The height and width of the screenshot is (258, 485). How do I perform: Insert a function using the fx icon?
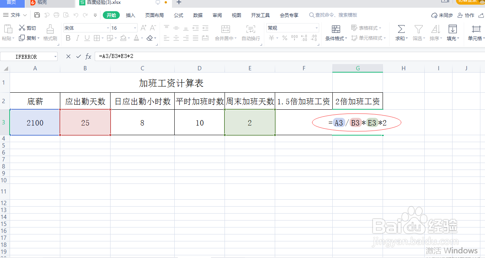(88, 56)
